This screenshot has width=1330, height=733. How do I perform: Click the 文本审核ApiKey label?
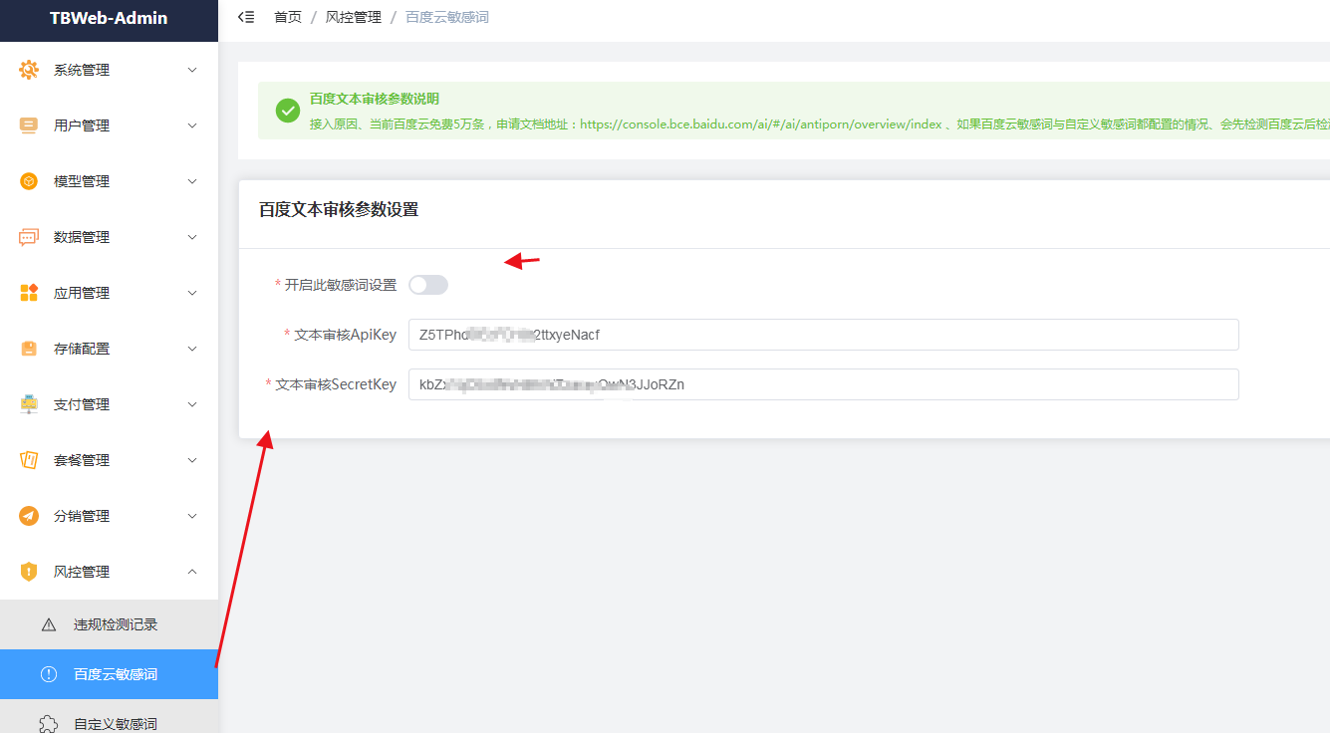[x=346, y=335]
